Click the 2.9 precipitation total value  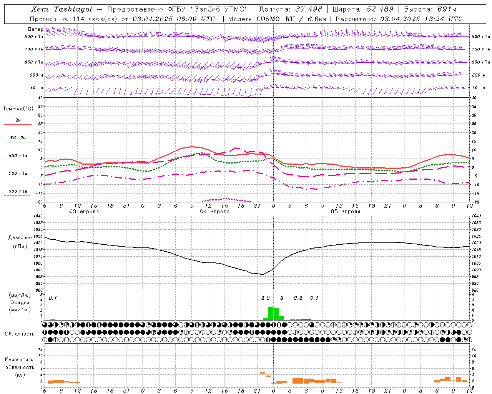(x=265, y=298)
